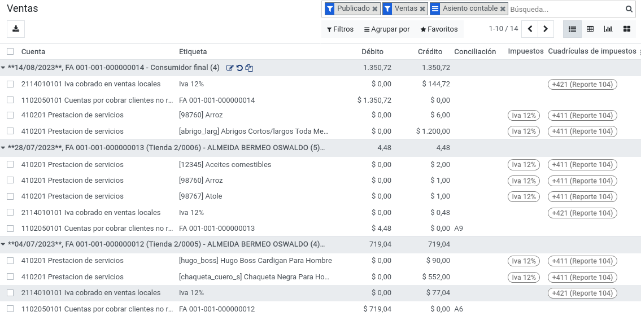
Task: Check the Iva 12% row with $144,72
Action: click(10, 84)
